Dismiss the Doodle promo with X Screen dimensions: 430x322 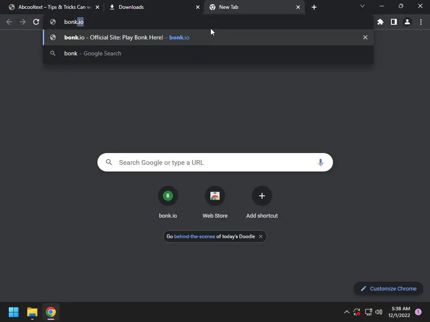click(x=261, y=236)
